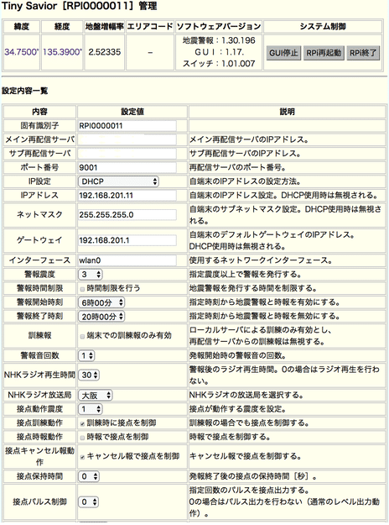389x525 pixels.
Task: Uncheck the キャンセル報で接点を制御 checkbox
Action: click(82, 457)
